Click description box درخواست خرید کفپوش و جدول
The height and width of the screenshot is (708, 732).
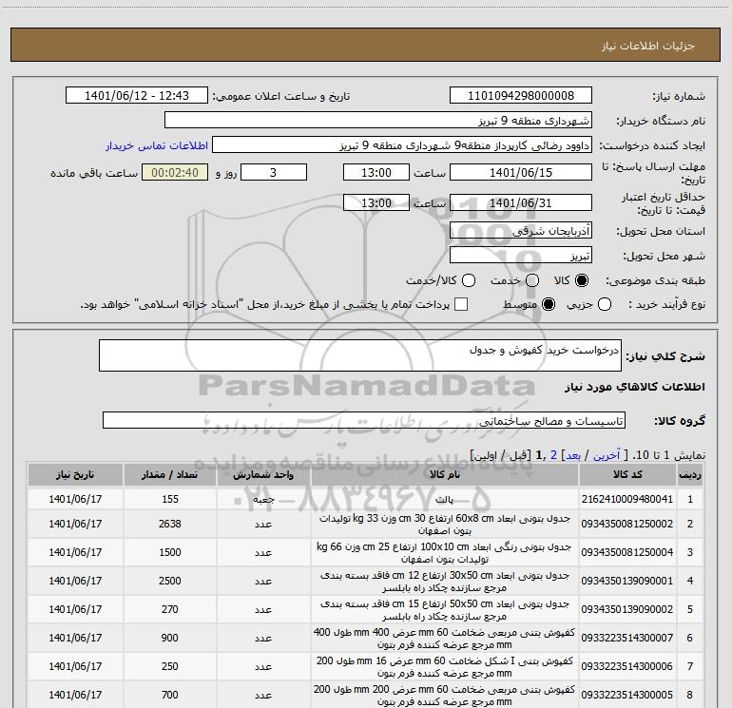360,355
